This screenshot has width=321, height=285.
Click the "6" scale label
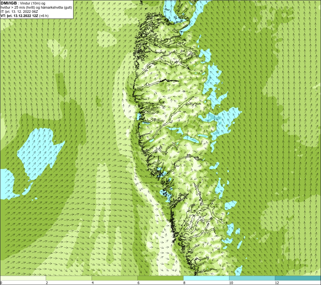pyautogui.click(x=139, y=283)
